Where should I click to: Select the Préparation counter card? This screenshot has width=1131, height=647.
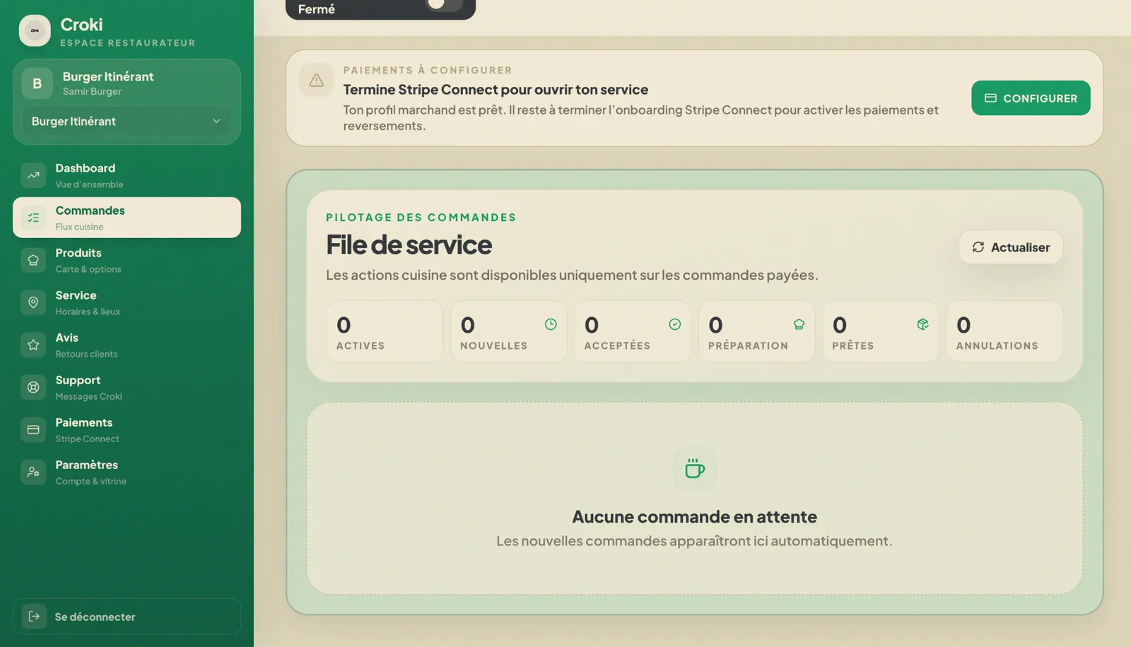coord(756,331)
